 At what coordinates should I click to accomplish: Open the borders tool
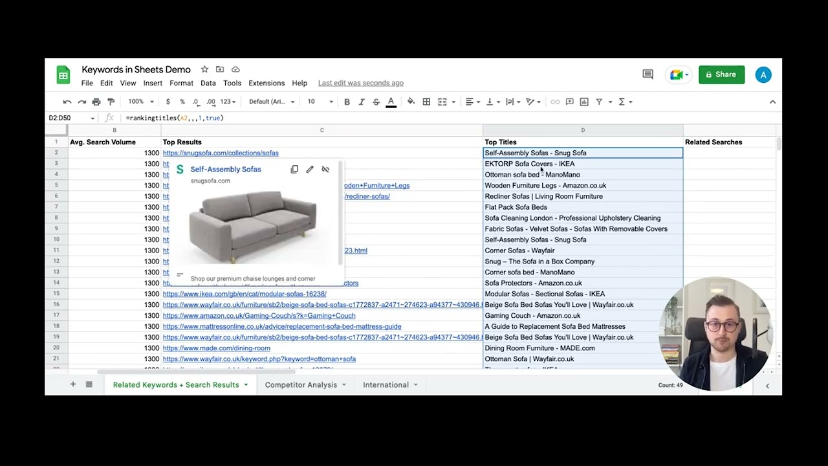coord(426,102)
